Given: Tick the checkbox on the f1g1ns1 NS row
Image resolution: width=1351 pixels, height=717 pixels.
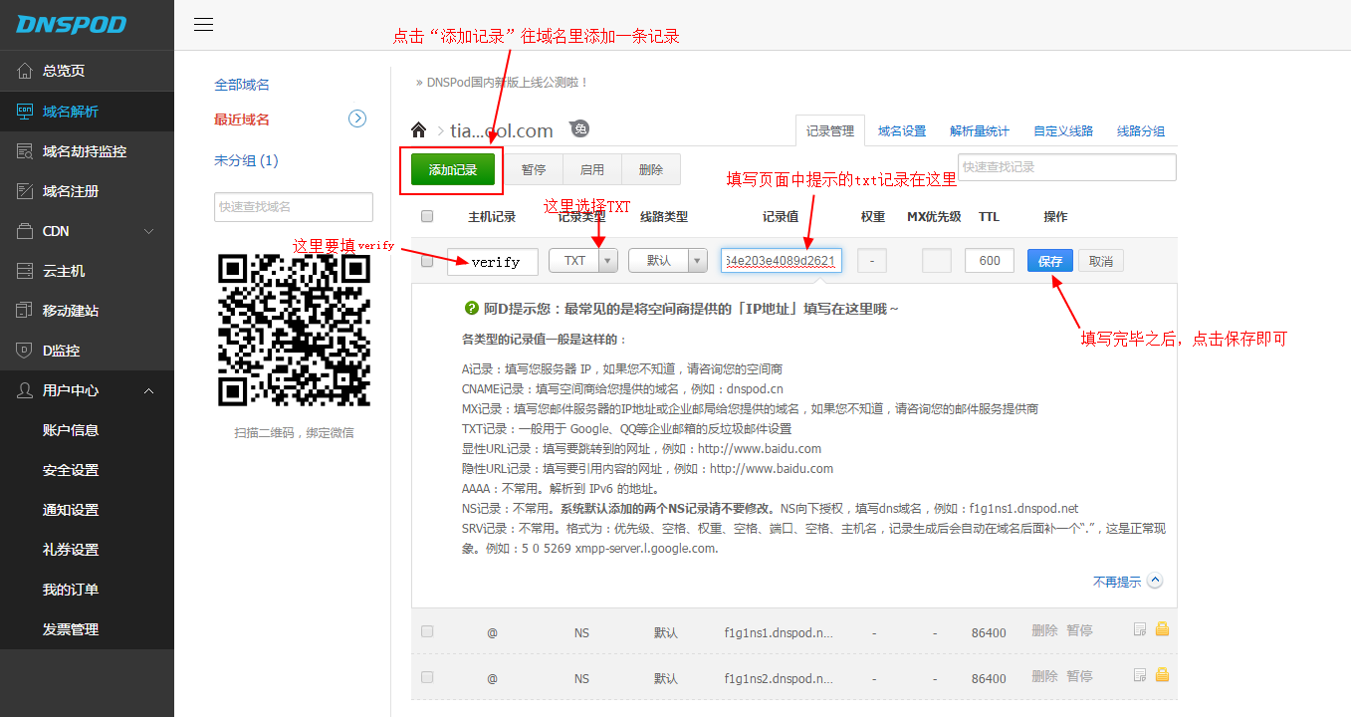Looking at the screenshot, I should (427, 631).
